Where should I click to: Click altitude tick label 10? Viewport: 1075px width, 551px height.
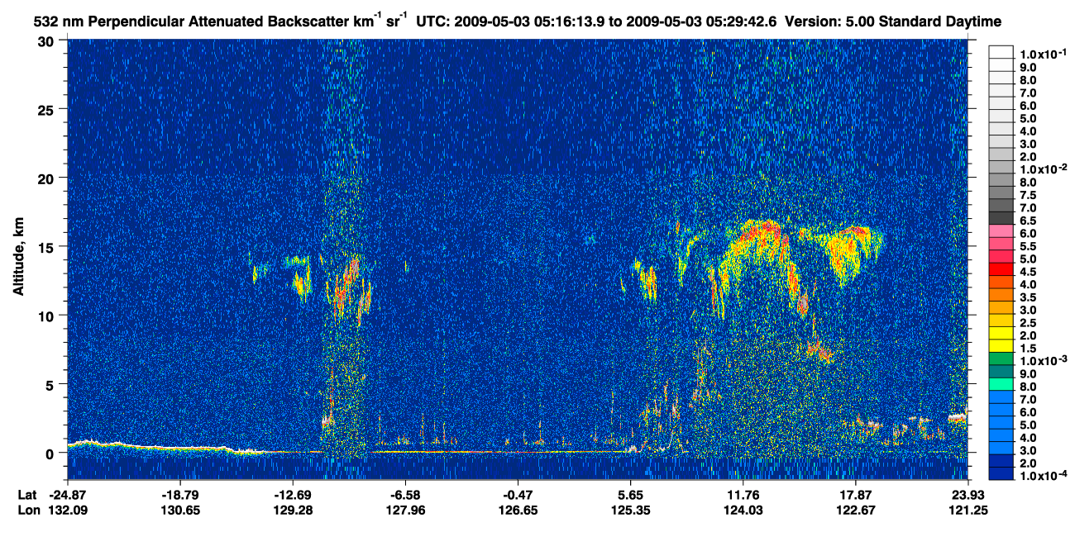[47, 316]
